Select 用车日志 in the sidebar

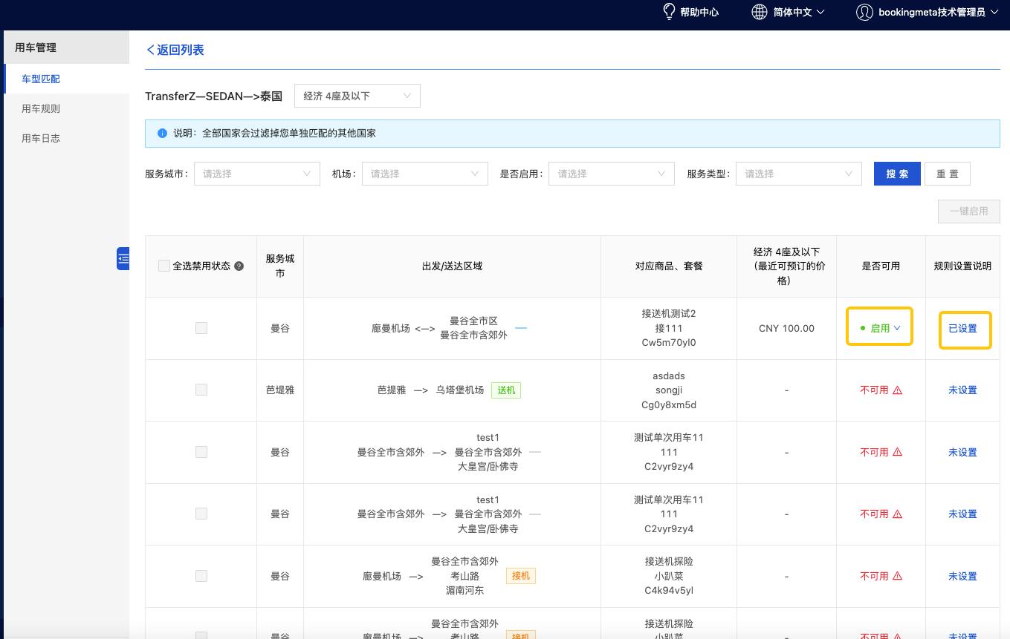pyautogui.click(x=40, y=137)
